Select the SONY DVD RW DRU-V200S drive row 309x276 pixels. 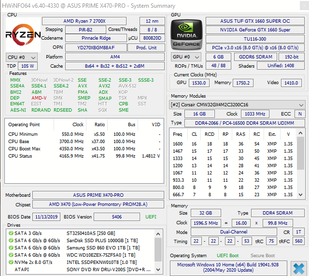point(80,270)
